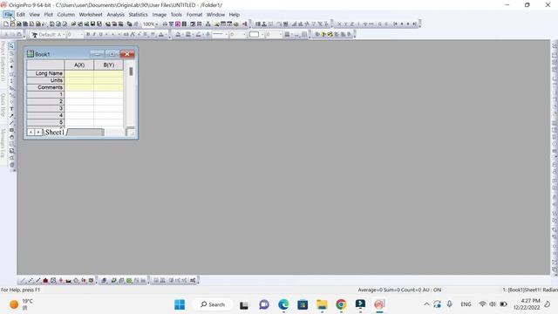558x314 pixels.
Task: Click the Book1 workbook icon in title bar
Action: [x=31, y=54]
